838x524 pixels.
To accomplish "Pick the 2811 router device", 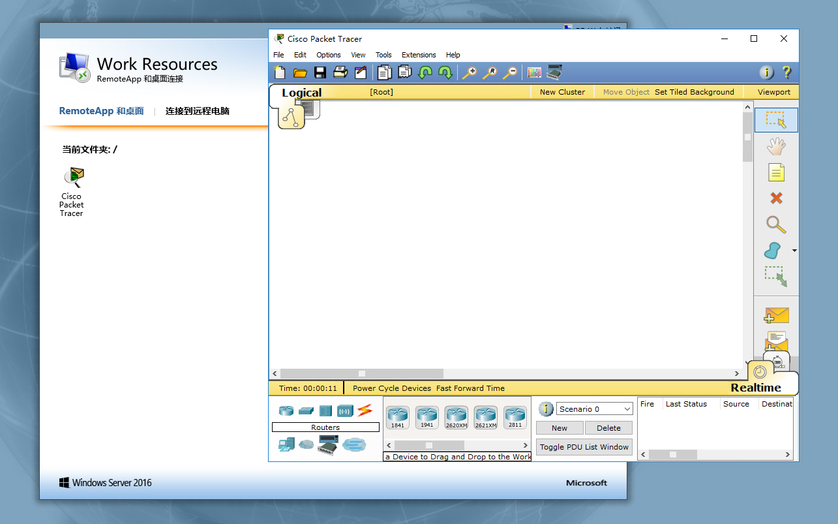I will click(x=515, y=417).
